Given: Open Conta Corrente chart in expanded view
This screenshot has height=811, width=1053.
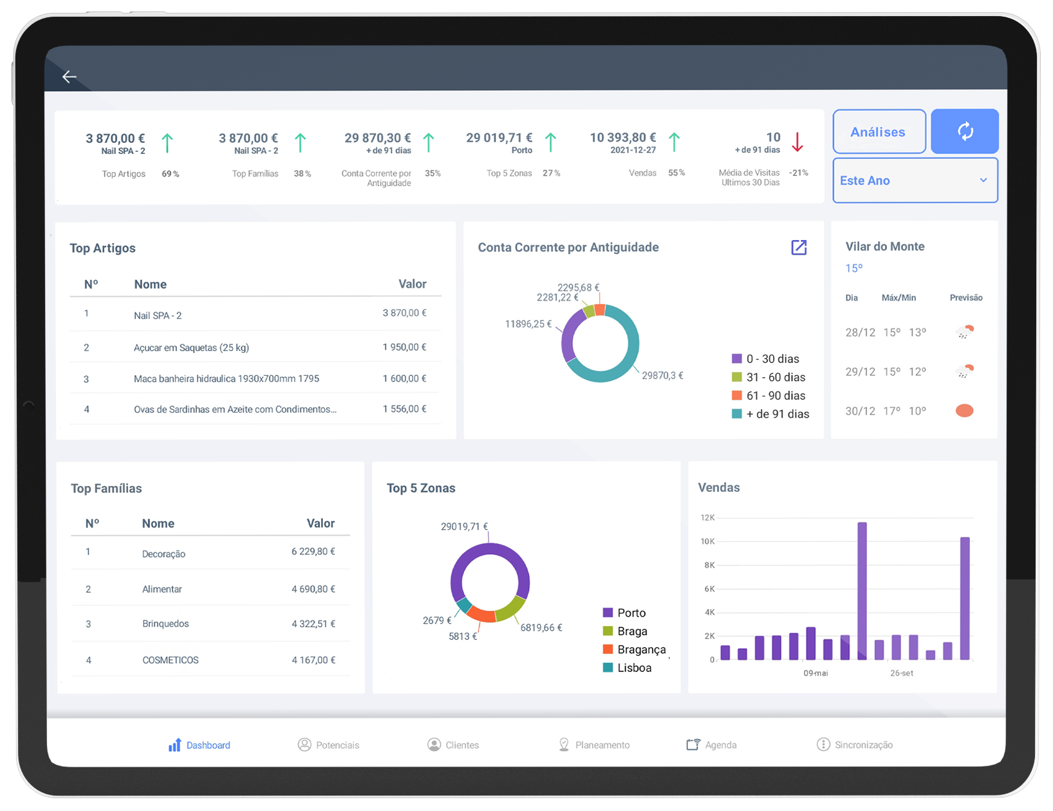Looking at the screenshot, I should coord(798,248).
